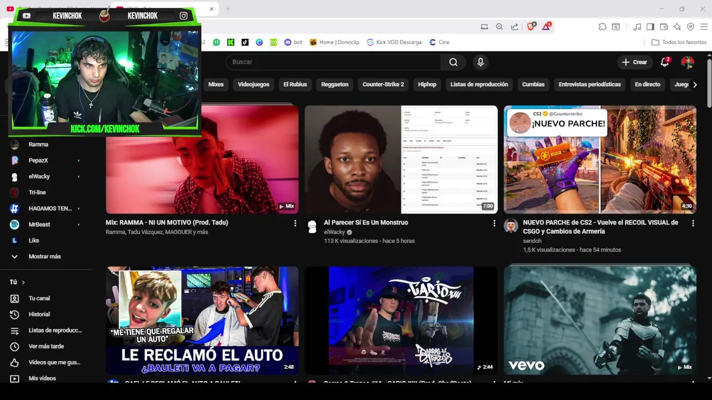Select the Reggaeton filter chip
The height and width of the screenshot is (400, 712).
point(335,84)
